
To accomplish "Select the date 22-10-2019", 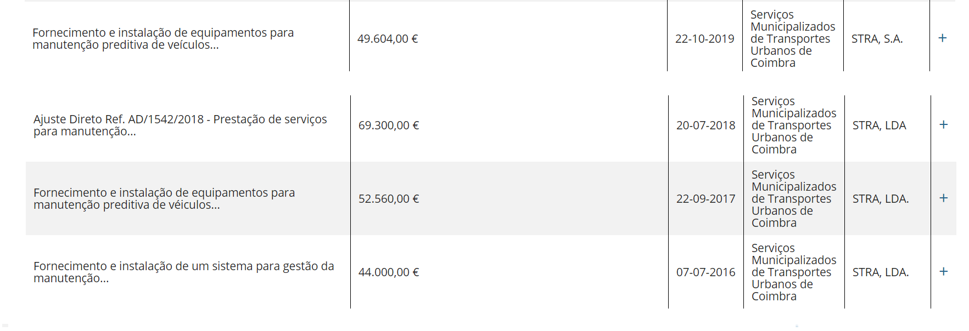I will (704, 39).
